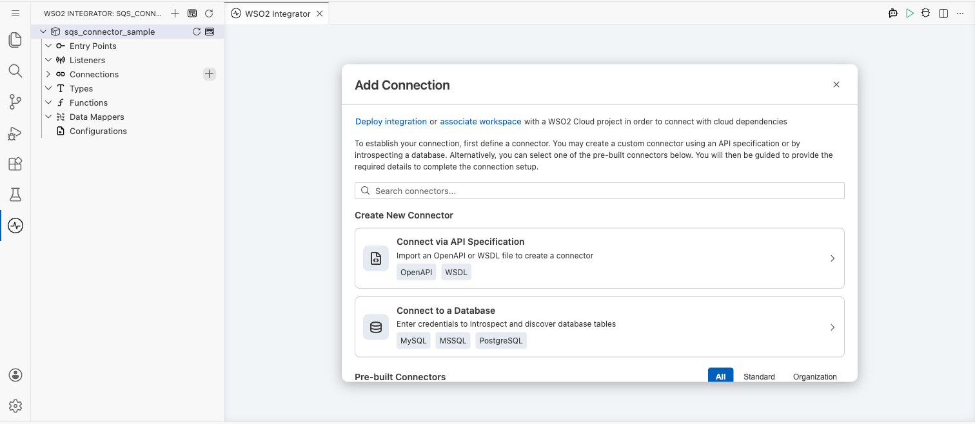Click refresh icon on sqs_connector_sample row

[197, 32]
